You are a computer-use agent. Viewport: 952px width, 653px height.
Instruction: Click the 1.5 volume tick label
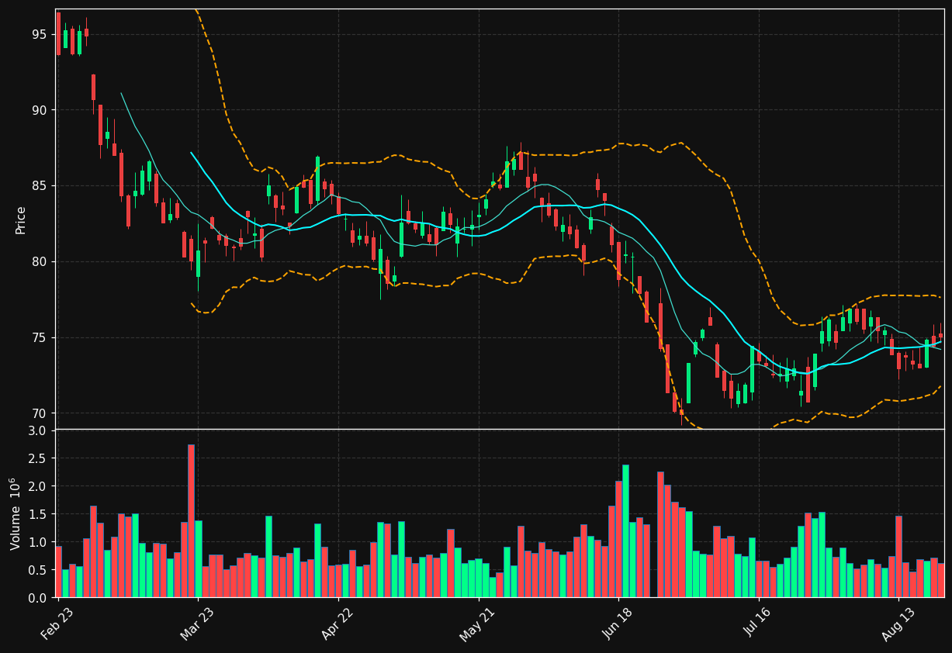39,514
